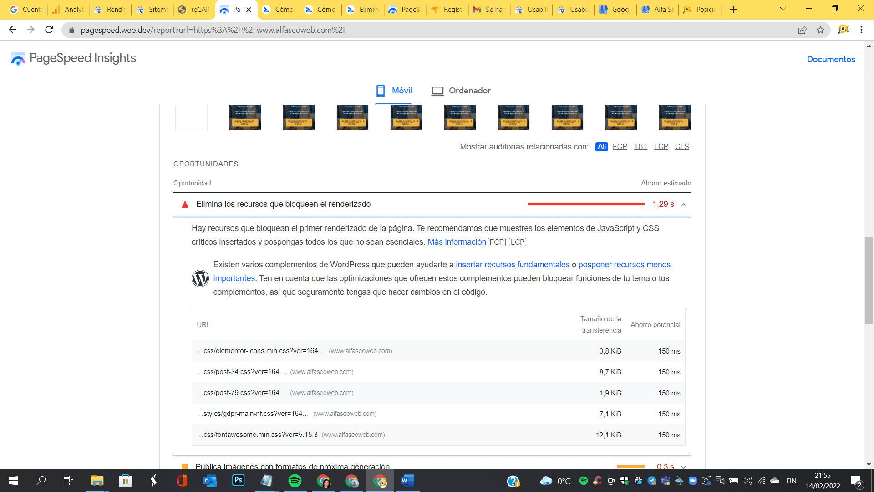Click the FCP tag beside Más información

point(497,242)
